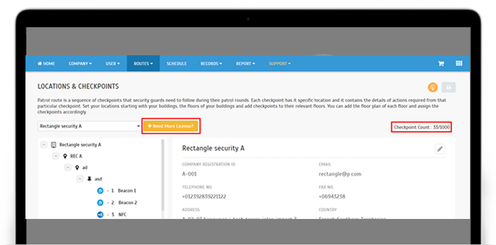The height and width of the screenshot is (245, 496).
Task: Click the NFC checkpoint icon
Action: [x=100, y=214]
